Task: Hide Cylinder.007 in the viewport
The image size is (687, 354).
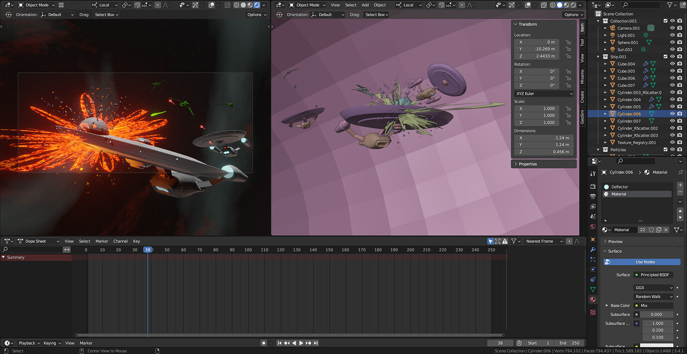Action: pyautogui.click(x=673, y=121)
